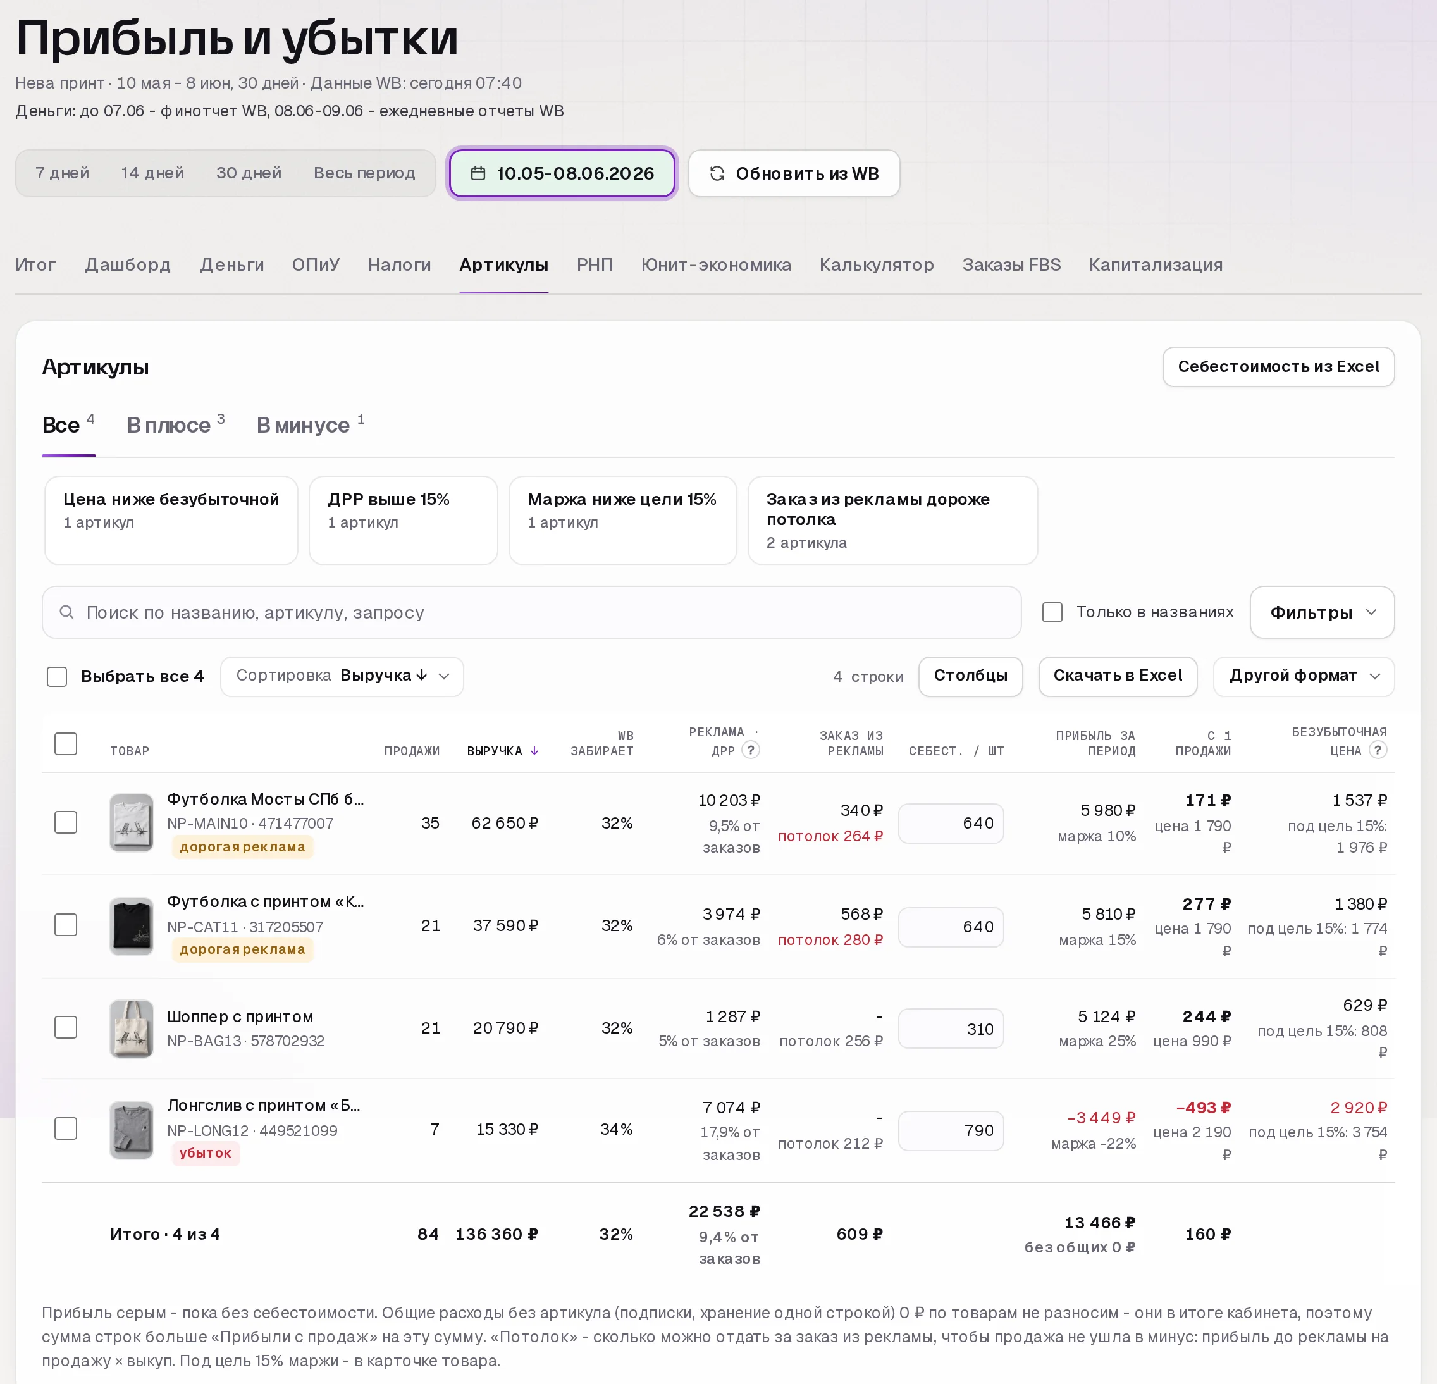Select the NP-LONG12 row checkbox

coord(66,1128)
